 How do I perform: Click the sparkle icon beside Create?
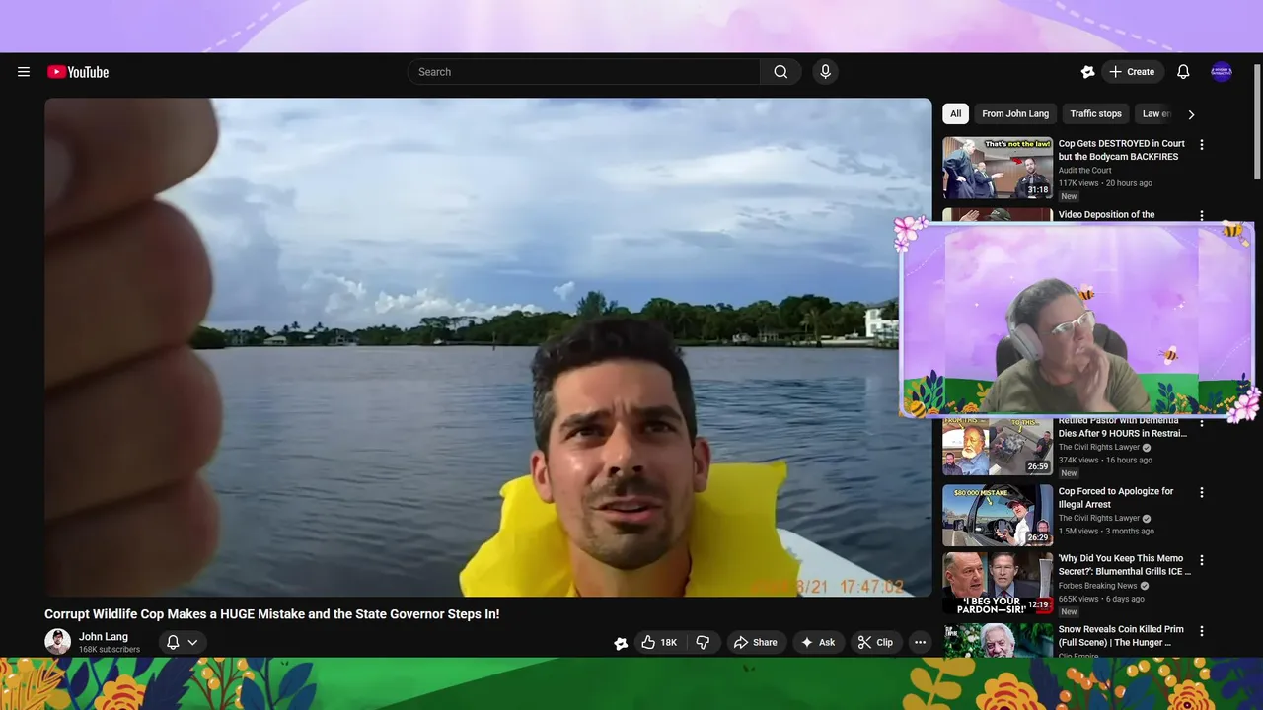click(1087, 72)
